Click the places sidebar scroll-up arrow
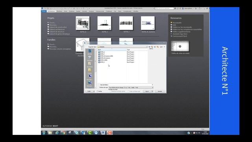This screenshot has height=142, width=252. [x=95, y=50]
